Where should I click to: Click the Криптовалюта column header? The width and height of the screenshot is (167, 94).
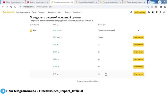(34, 25)
